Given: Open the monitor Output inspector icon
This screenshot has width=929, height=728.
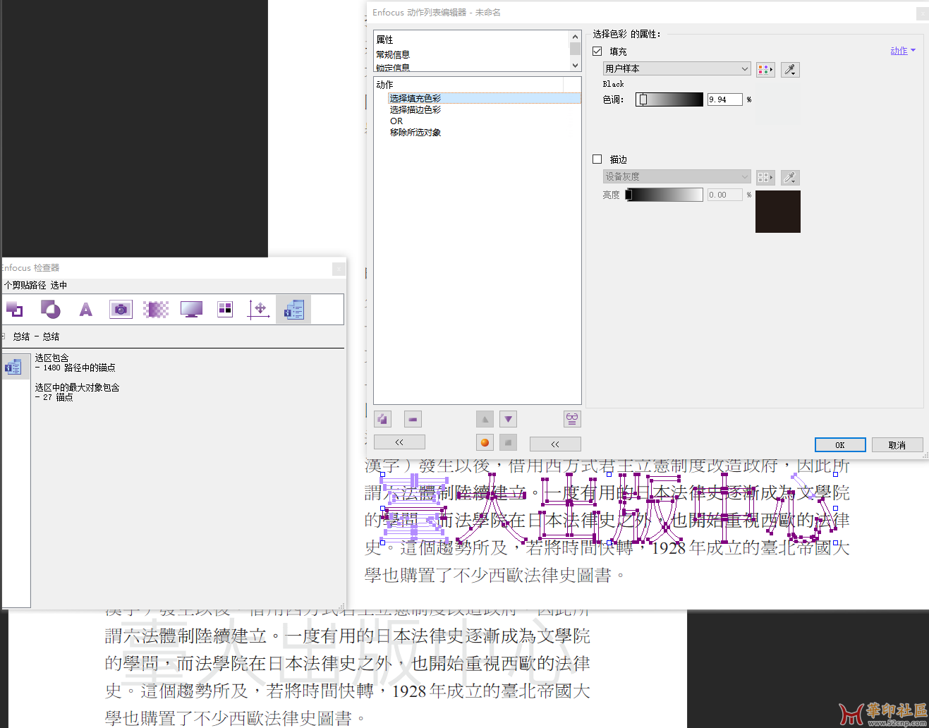Looking at the screenshot, I should [x=191, y=309].
